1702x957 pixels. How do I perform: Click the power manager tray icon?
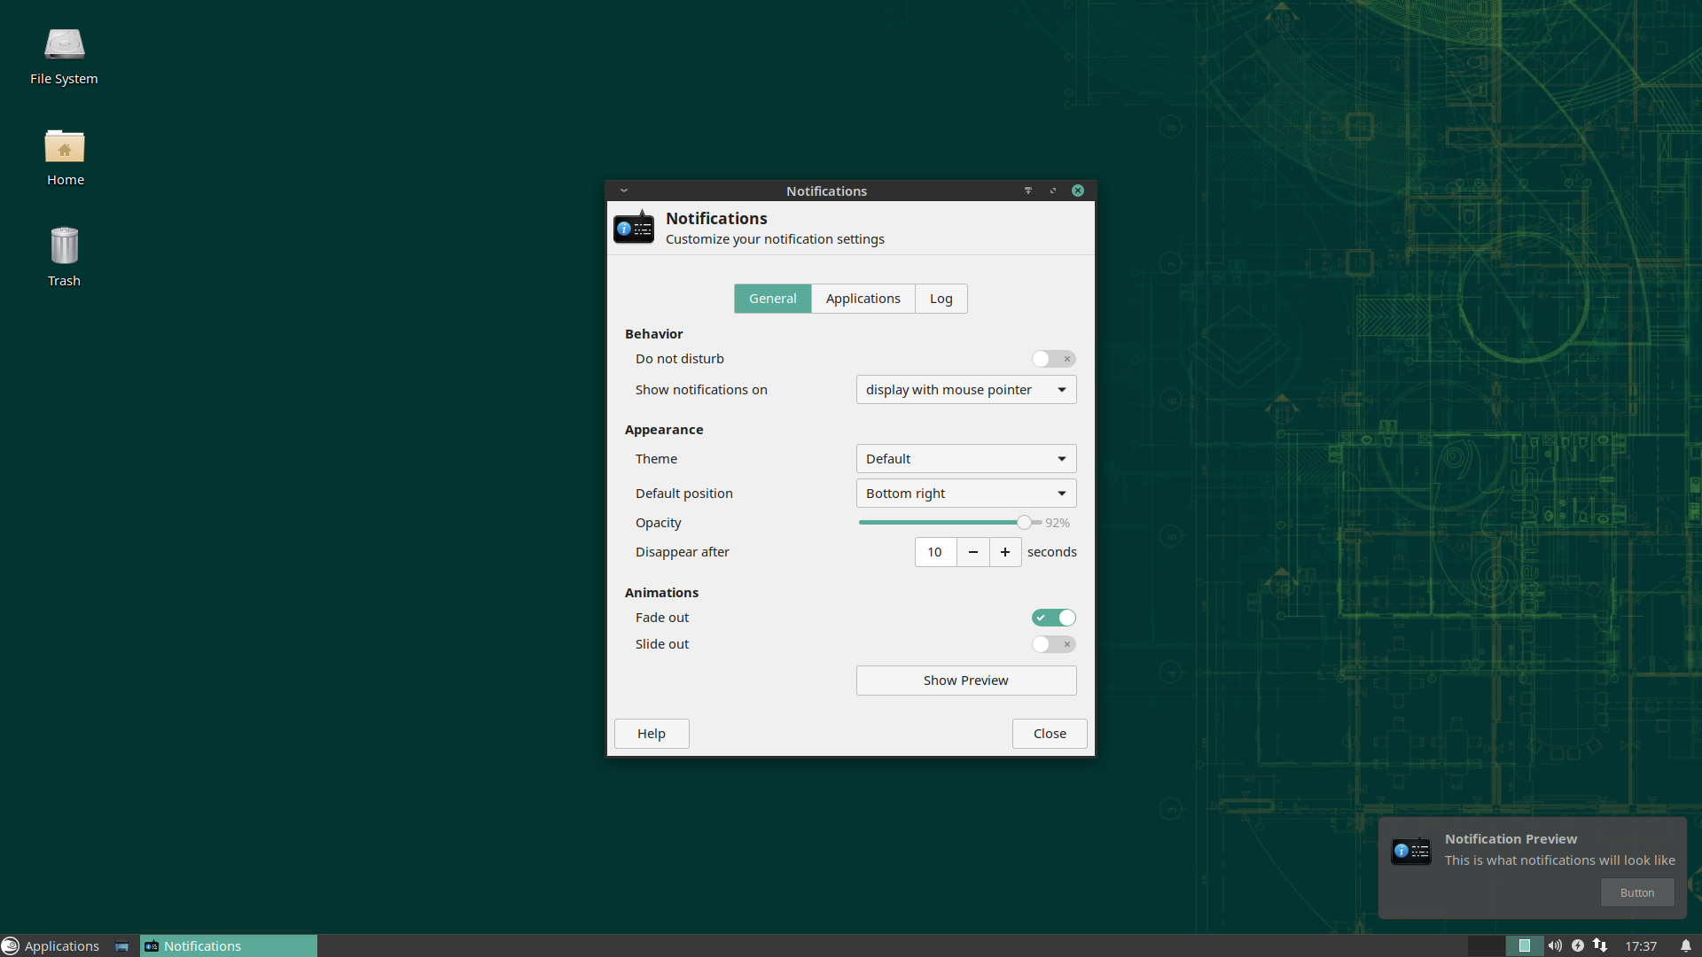[1578, 945]
